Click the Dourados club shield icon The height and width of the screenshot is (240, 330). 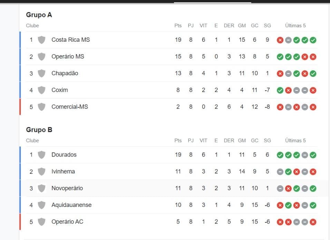tap(41, 155)
